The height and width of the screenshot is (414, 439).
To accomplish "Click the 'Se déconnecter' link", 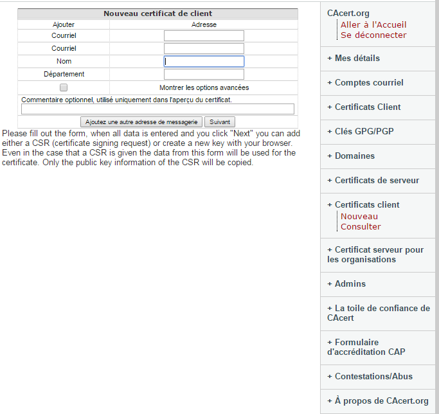I will click(373, 35).
